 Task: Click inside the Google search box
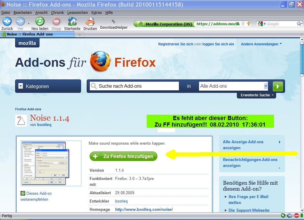tap(281, 24)
